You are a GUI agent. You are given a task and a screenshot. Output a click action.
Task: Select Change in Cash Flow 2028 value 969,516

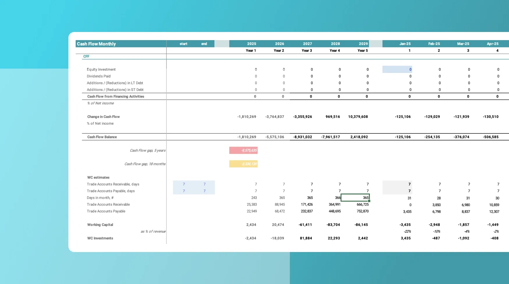(333, 117)
